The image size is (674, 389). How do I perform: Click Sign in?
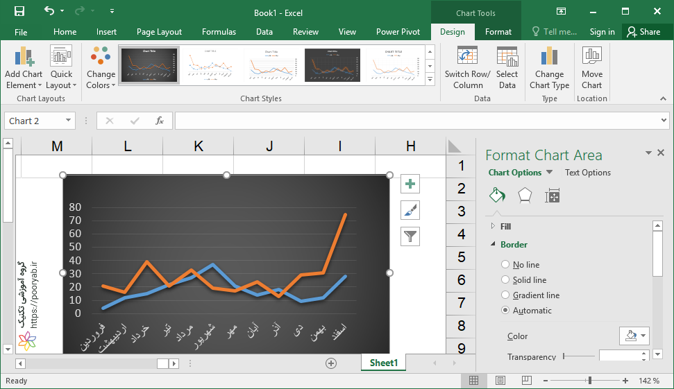point(602,32)
